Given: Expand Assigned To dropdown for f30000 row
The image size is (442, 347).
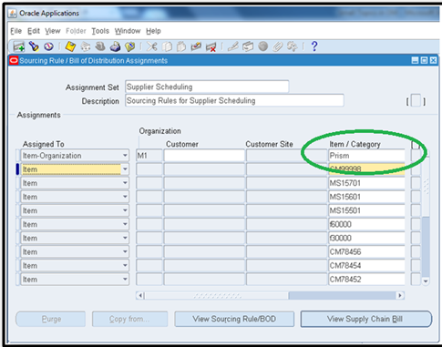Looking at the screenshot, I should [125, 238].
